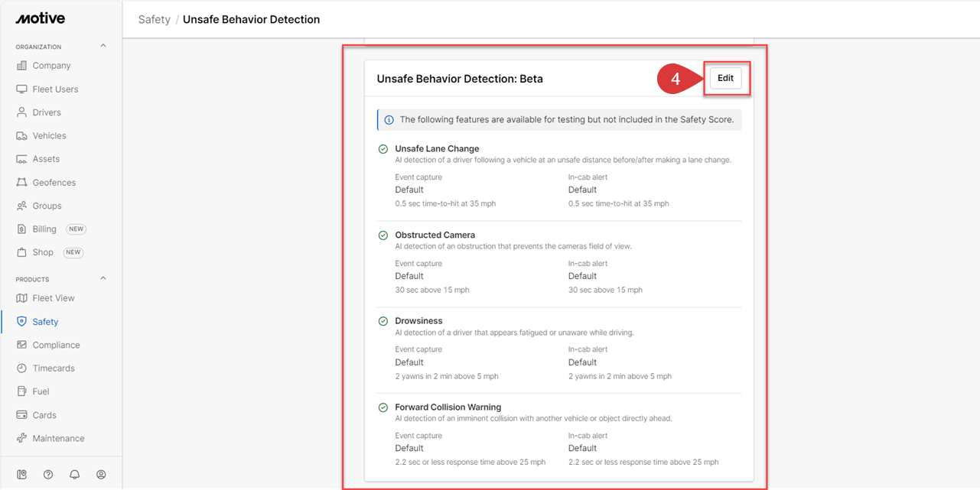
Task: Select Maintenance in the sidebar
Action: tap(58, 439)
